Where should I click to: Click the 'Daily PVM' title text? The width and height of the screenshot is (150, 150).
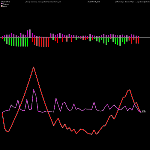[x=6, y=2]
